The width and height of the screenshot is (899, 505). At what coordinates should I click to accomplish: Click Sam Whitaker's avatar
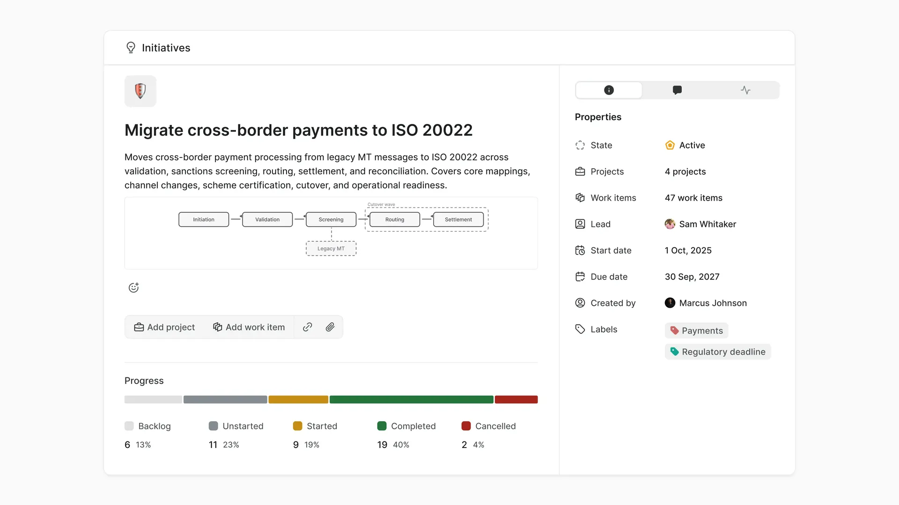(x=670, y=224)
